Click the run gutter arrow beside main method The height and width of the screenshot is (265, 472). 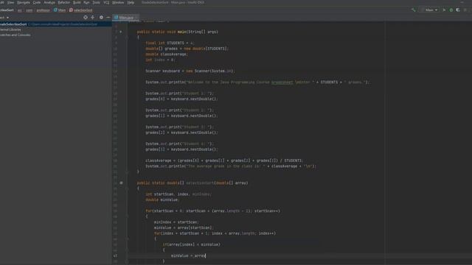click(x=121, y=32)
